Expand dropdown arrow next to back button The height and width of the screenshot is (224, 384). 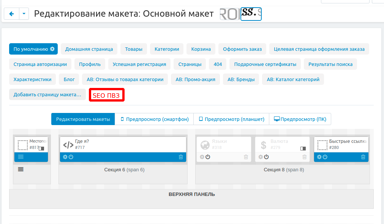24,14
